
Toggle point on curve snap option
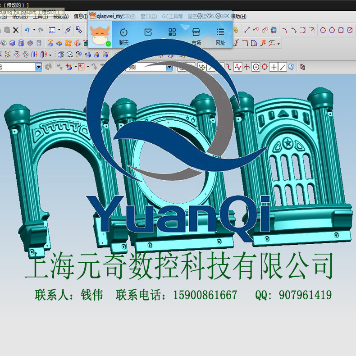point(283,67)
